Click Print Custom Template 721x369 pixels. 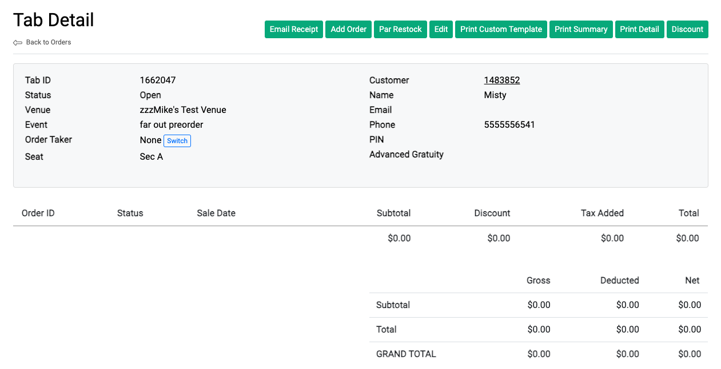pyautogui.click(x=501, y=29)
